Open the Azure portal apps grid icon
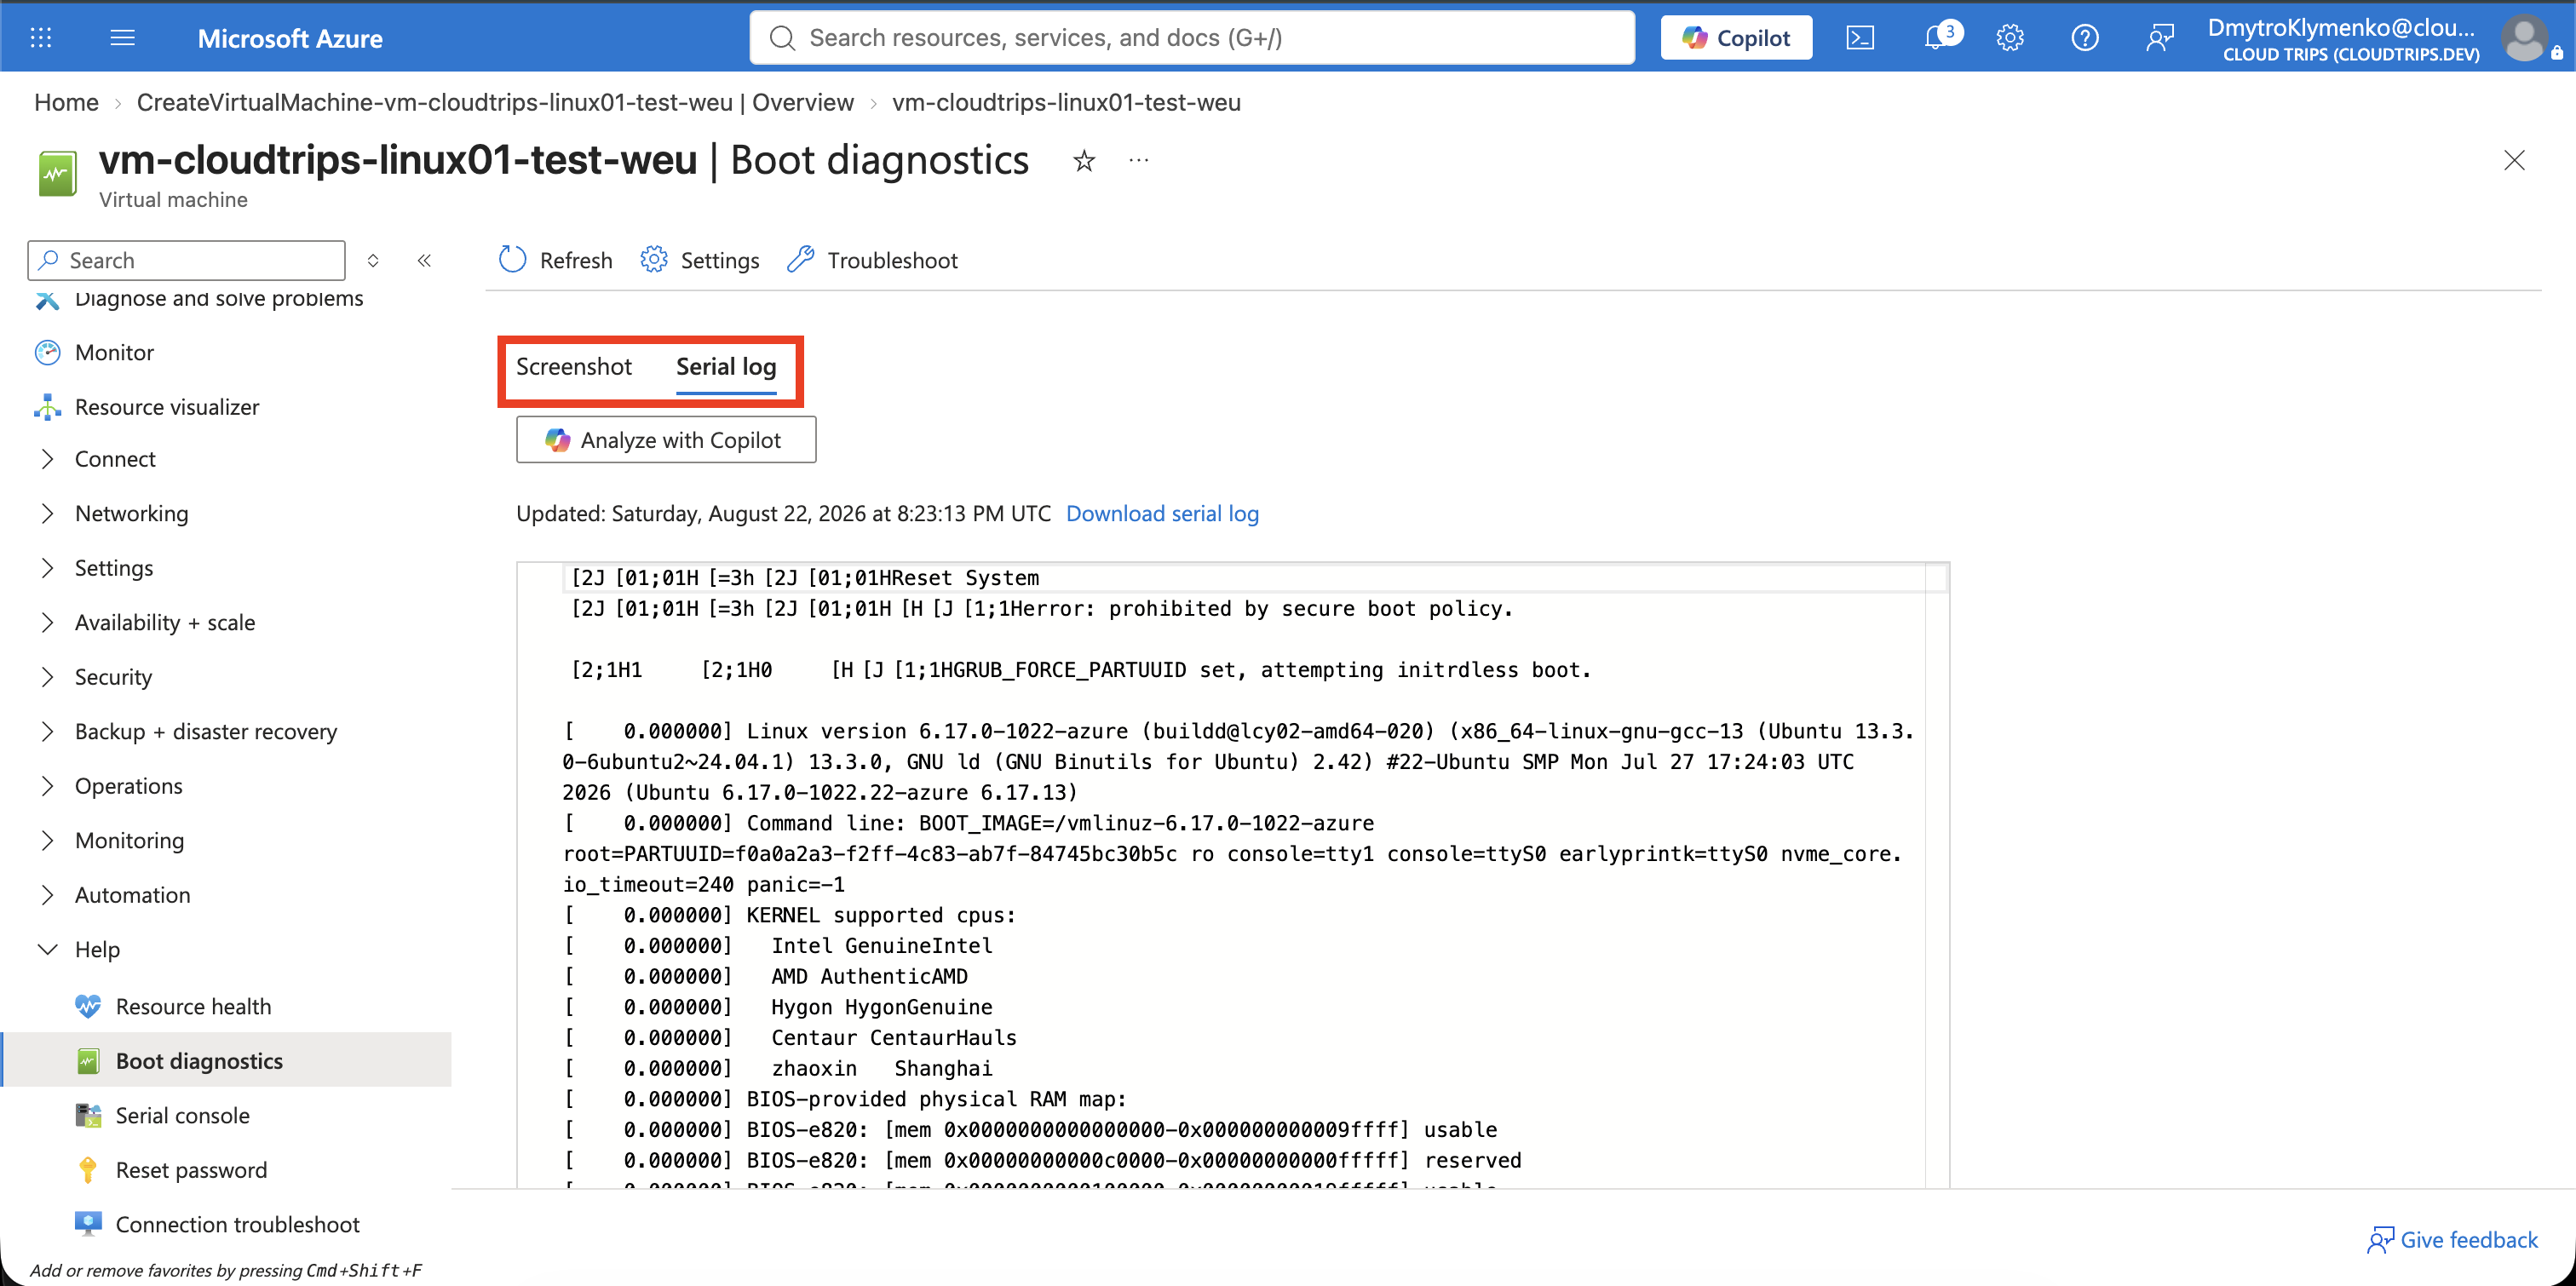The height and width of the screenshot is (1286, 2576). pos(41,38)
